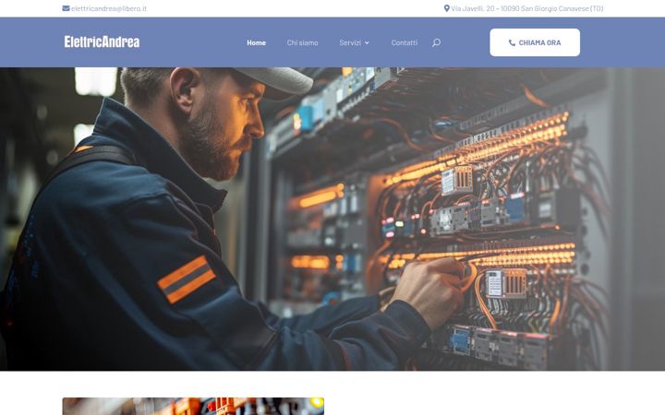Open the Chi siamo page
The width and height of the screenshot is (665, 415).
point(302,42)
